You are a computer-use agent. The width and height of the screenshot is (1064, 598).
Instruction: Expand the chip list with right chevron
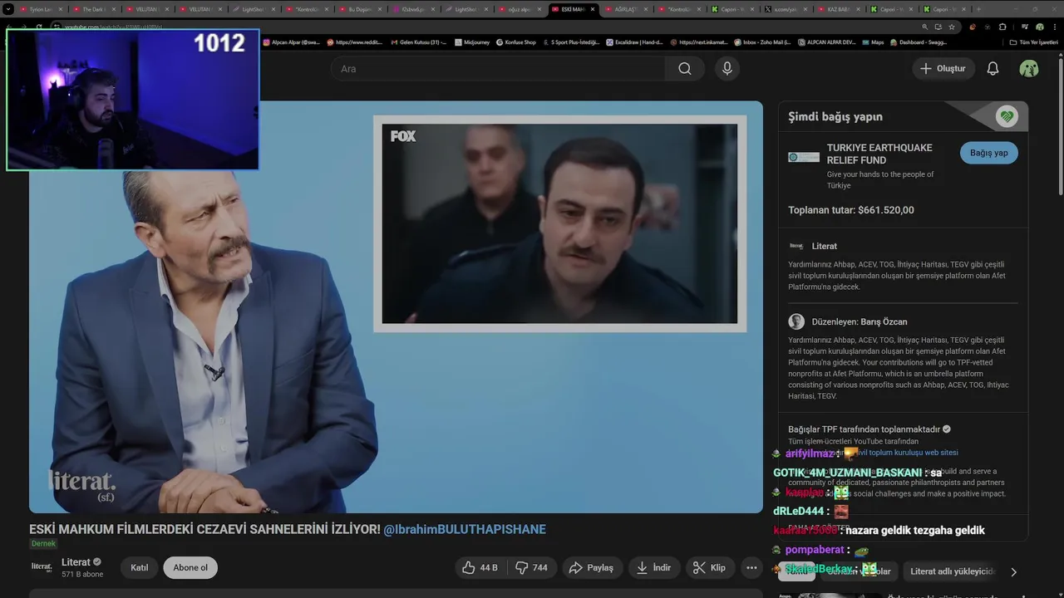(1013, 571)
